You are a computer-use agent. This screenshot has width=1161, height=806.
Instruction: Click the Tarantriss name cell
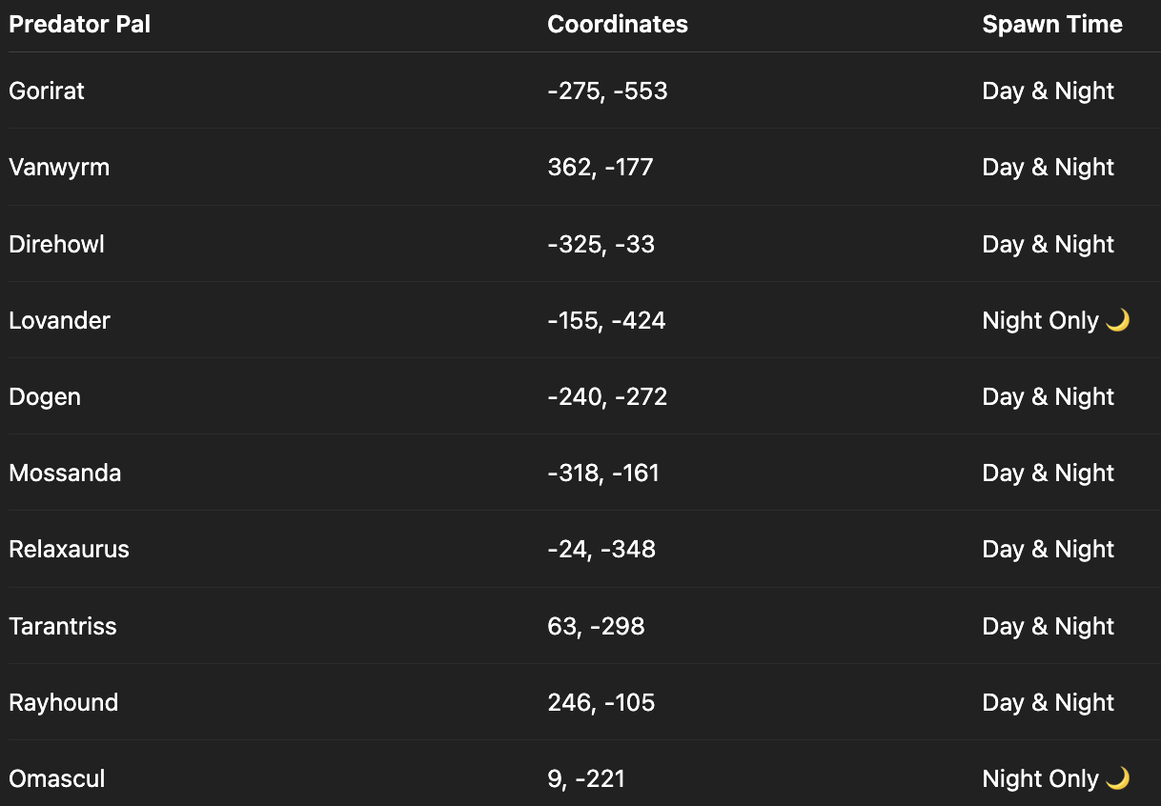63,626
